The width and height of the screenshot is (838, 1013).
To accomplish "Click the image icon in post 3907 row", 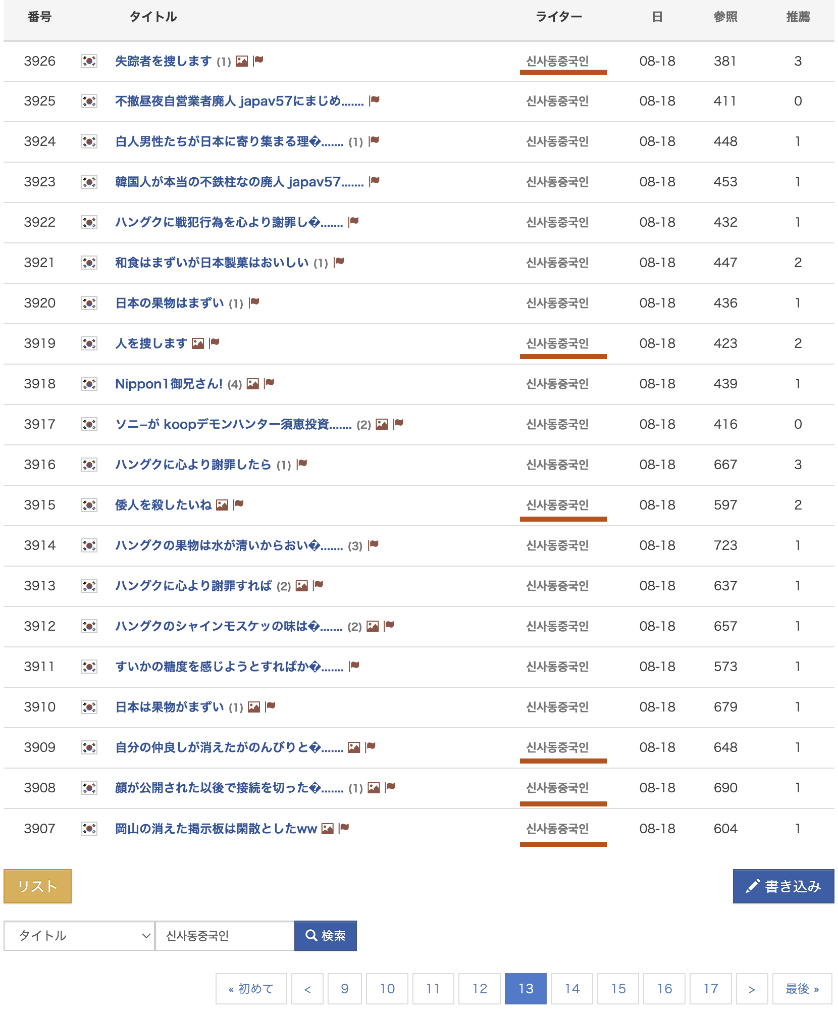I will [x=328, y=829].
